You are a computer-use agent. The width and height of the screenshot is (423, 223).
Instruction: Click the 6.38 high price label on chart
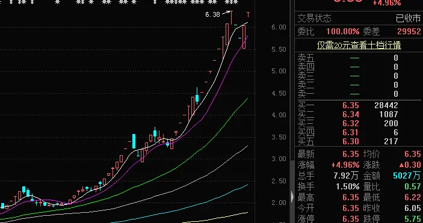tap(212, 14)
